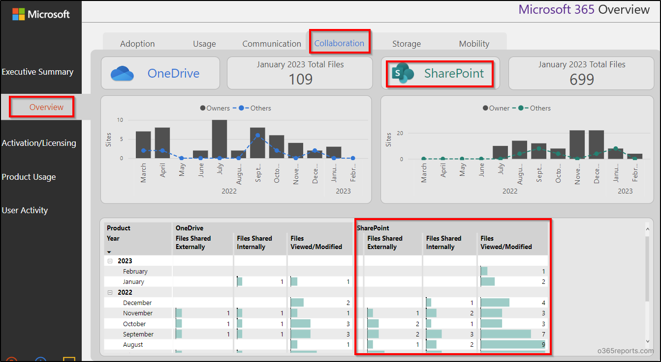The width and height of the screenshot is (661, 362).
Task: Open Activation/Licensing in the sidebar
Action: click(39, 143)
